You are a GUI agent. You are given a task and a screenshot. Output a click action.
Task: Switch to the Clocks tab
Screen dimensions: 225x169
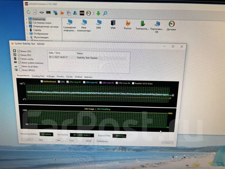pos(69,77)
